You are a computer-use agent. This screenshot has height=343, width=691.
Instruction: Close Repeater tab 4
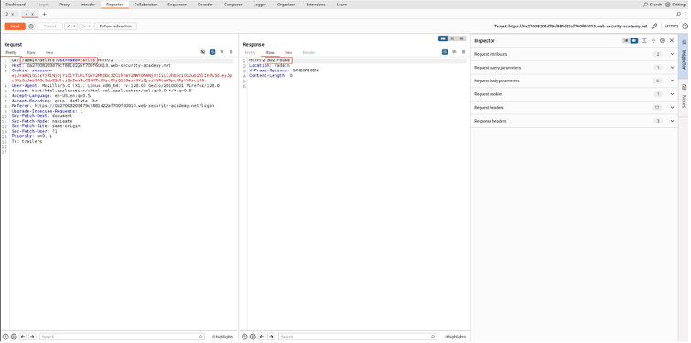(x=33, y=14)
